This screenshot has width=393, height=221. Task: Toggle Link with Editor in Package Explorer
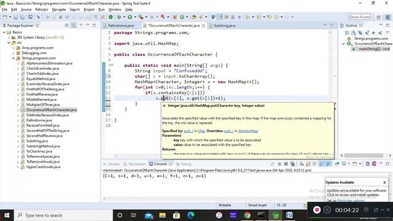tap(74, 25)
